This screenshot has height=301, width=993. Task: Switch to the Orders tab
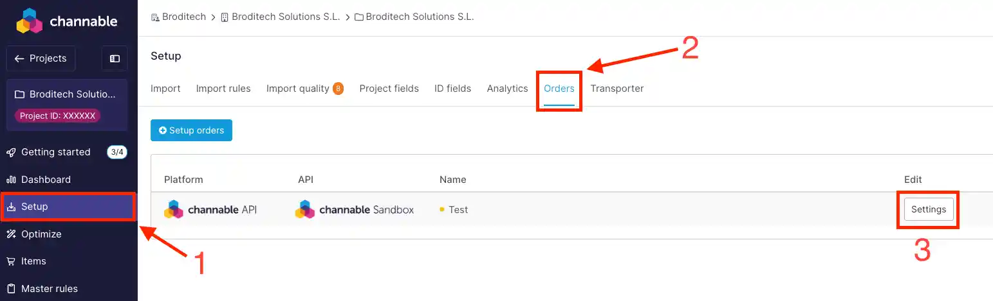[x=559, y=89]
